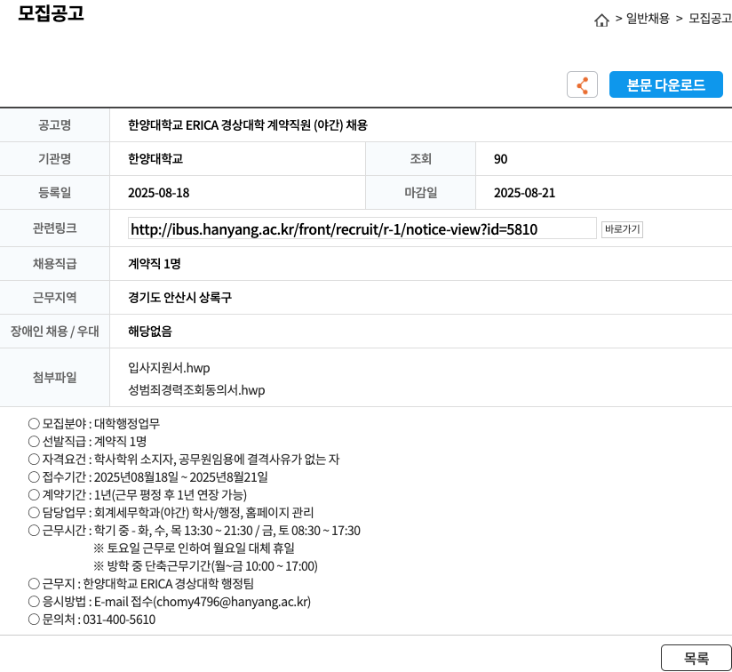Click the 관련링크 row label
The image size is (732, 672).
[x=54, y=228]
